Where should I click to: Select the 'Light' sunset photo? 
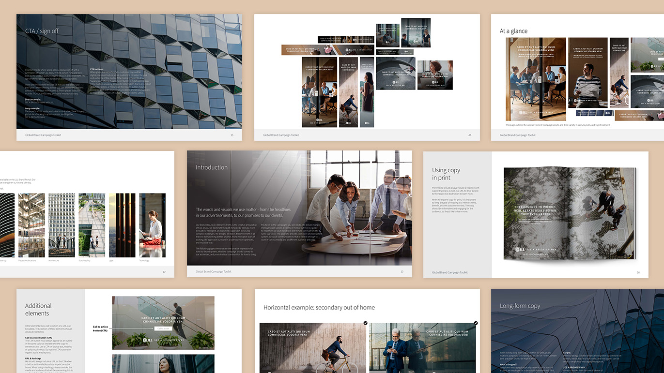pos(122,225)
